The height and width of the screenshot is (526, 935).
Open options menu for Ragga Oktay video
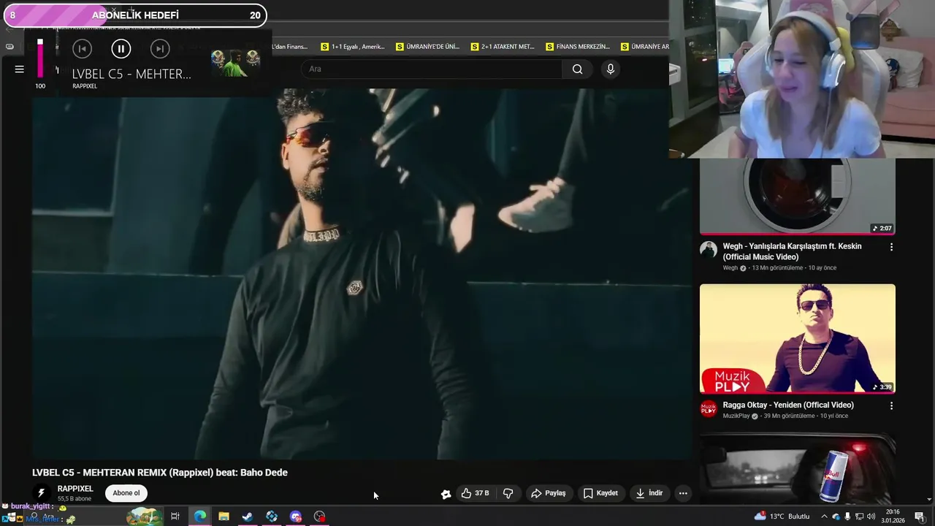point(891,405)
